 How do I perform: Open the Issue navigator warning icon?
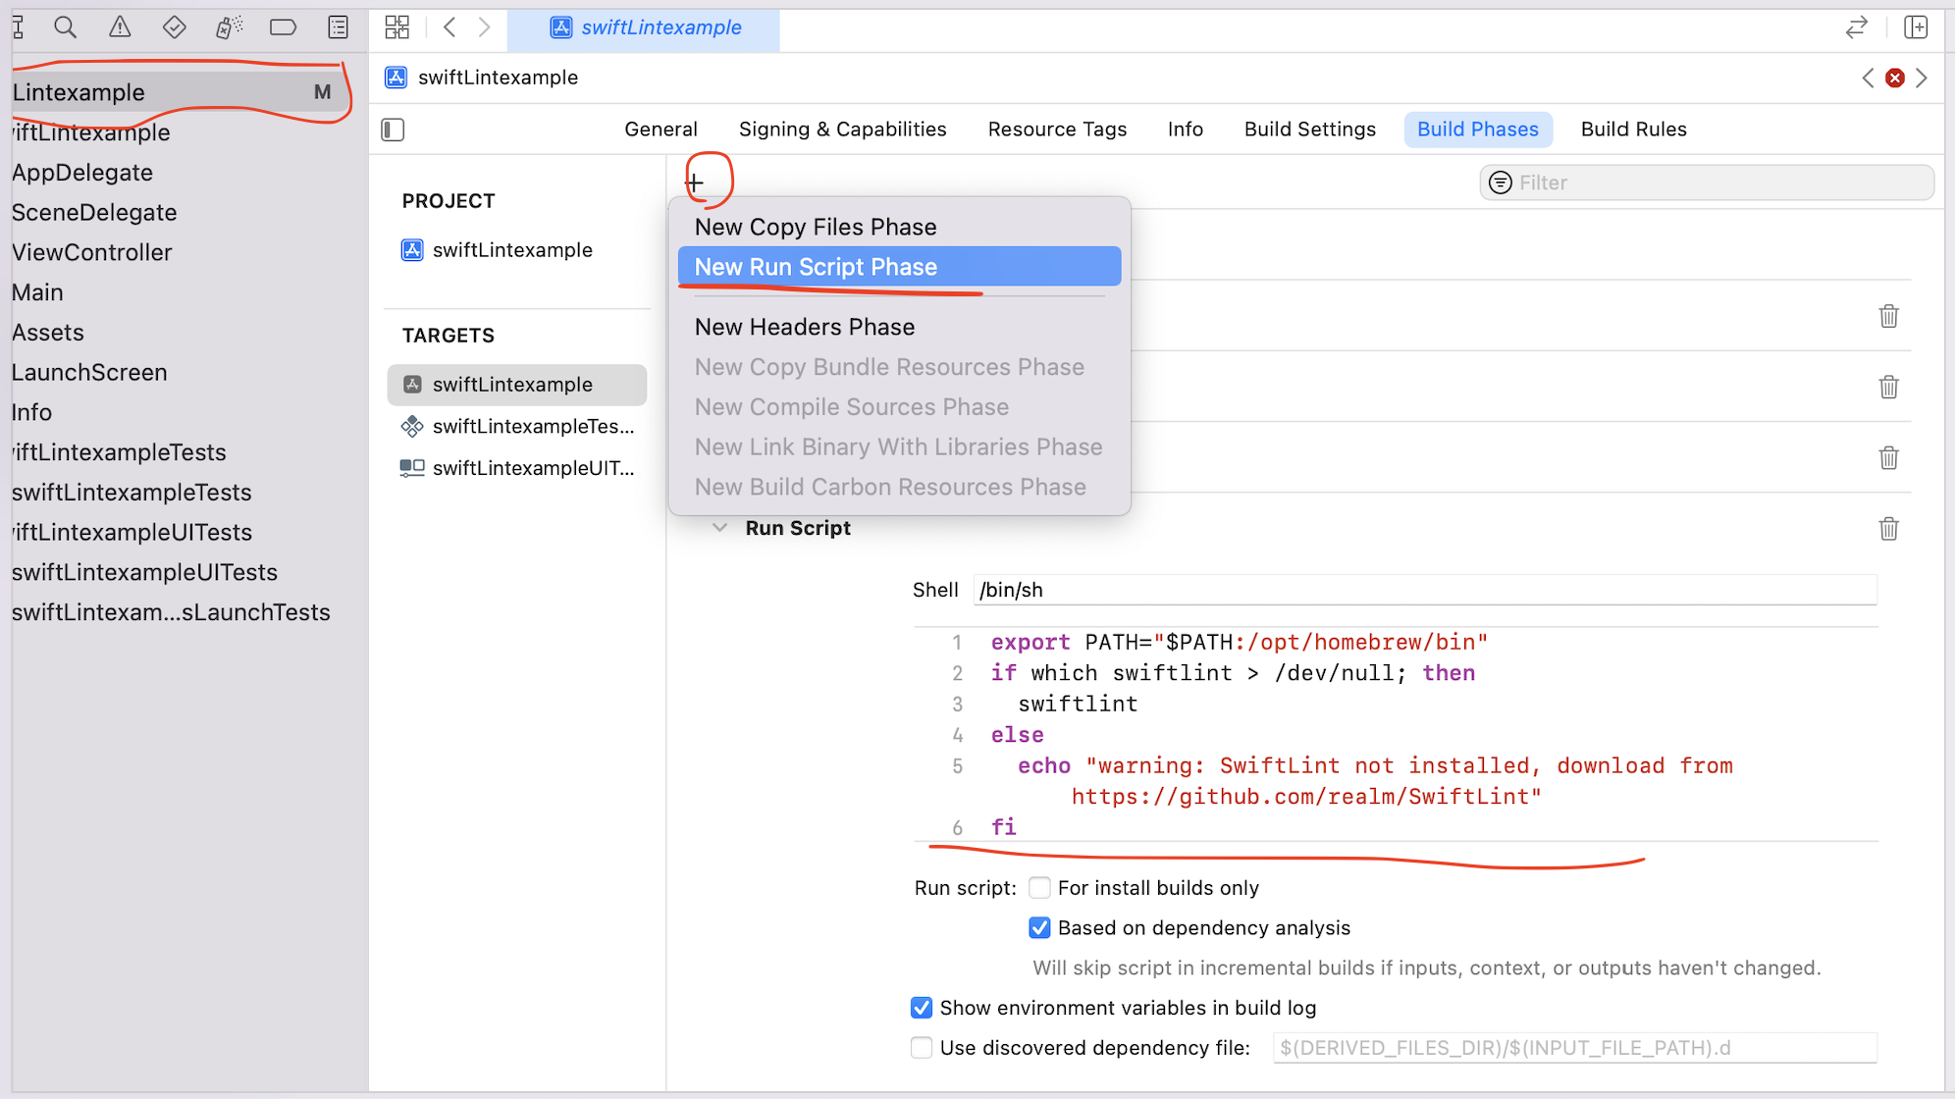120,27
